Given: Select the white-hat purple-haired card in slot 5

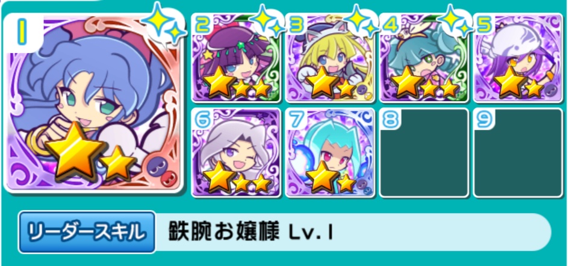Looking at the screenshot, I should click(518, 58).
